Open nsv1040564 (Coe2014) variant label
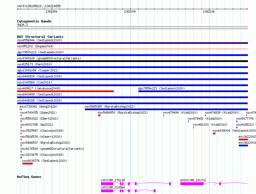 [35, 82]
